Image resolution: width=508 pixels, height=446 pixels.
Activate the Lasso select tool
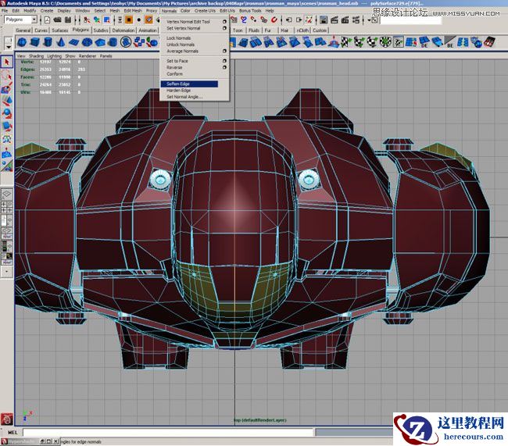[7, 74]
